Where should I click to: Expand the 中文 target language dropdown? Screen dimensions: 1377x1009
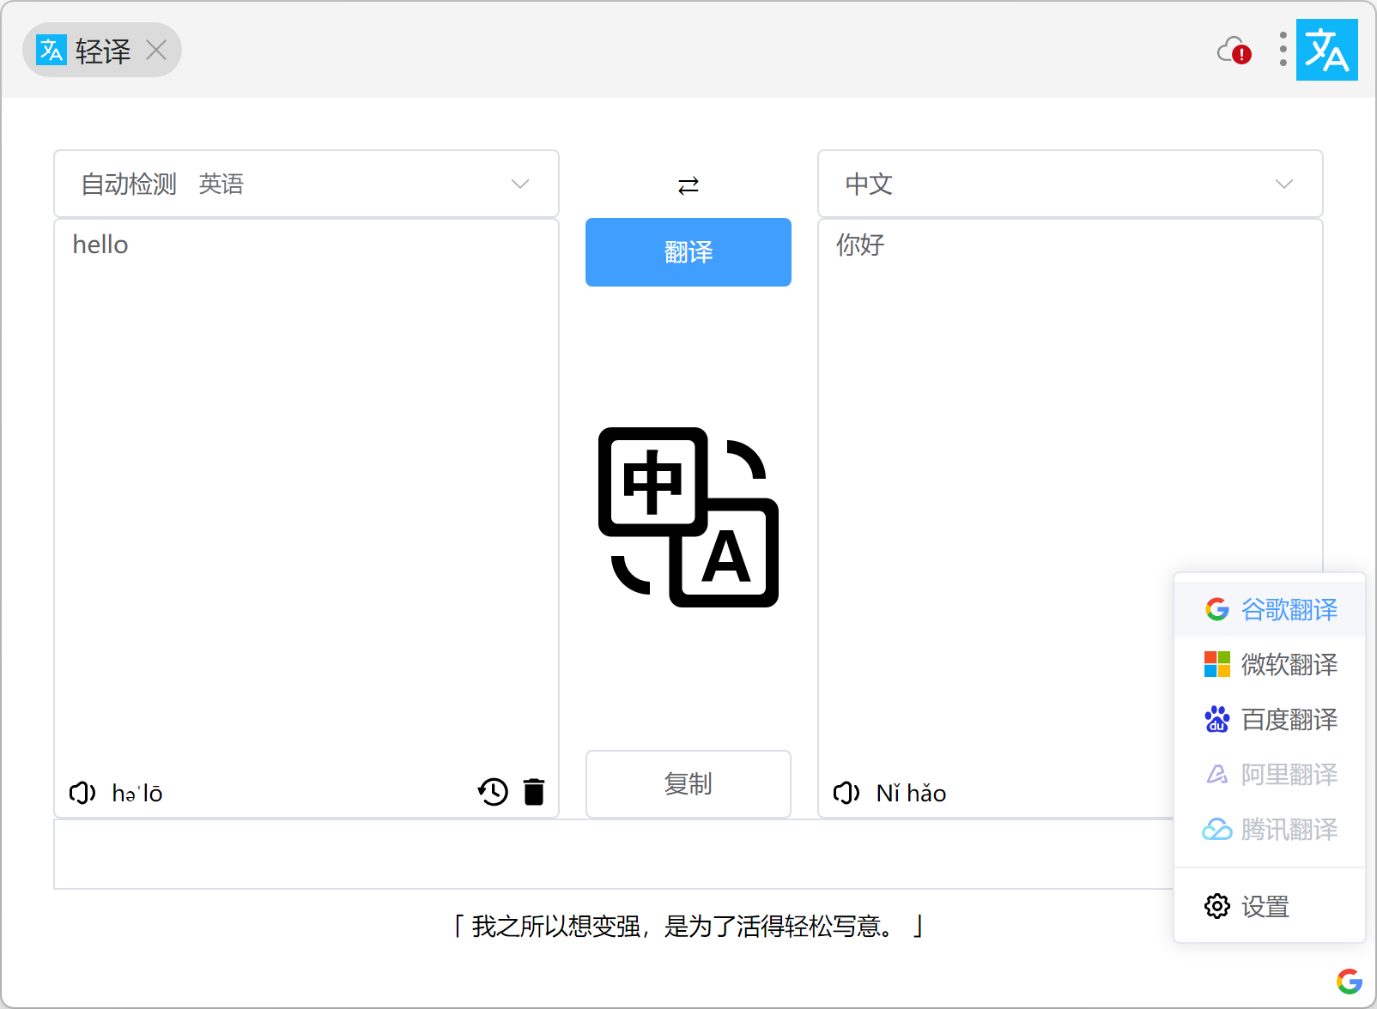click(1071, 184)
